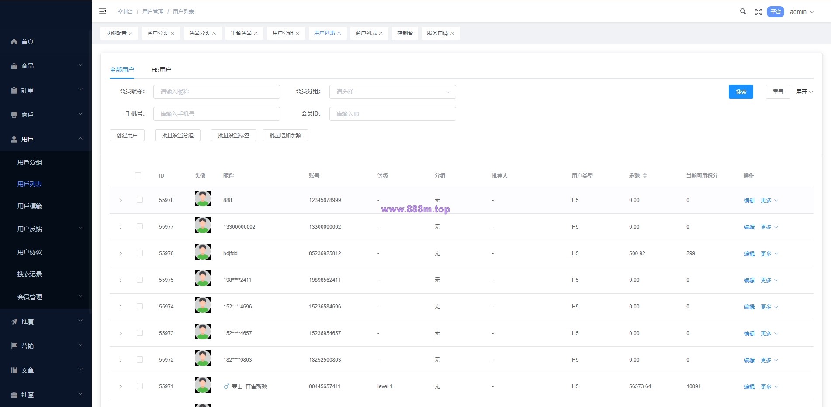Sort the 余额 column

tap(645, 175)
